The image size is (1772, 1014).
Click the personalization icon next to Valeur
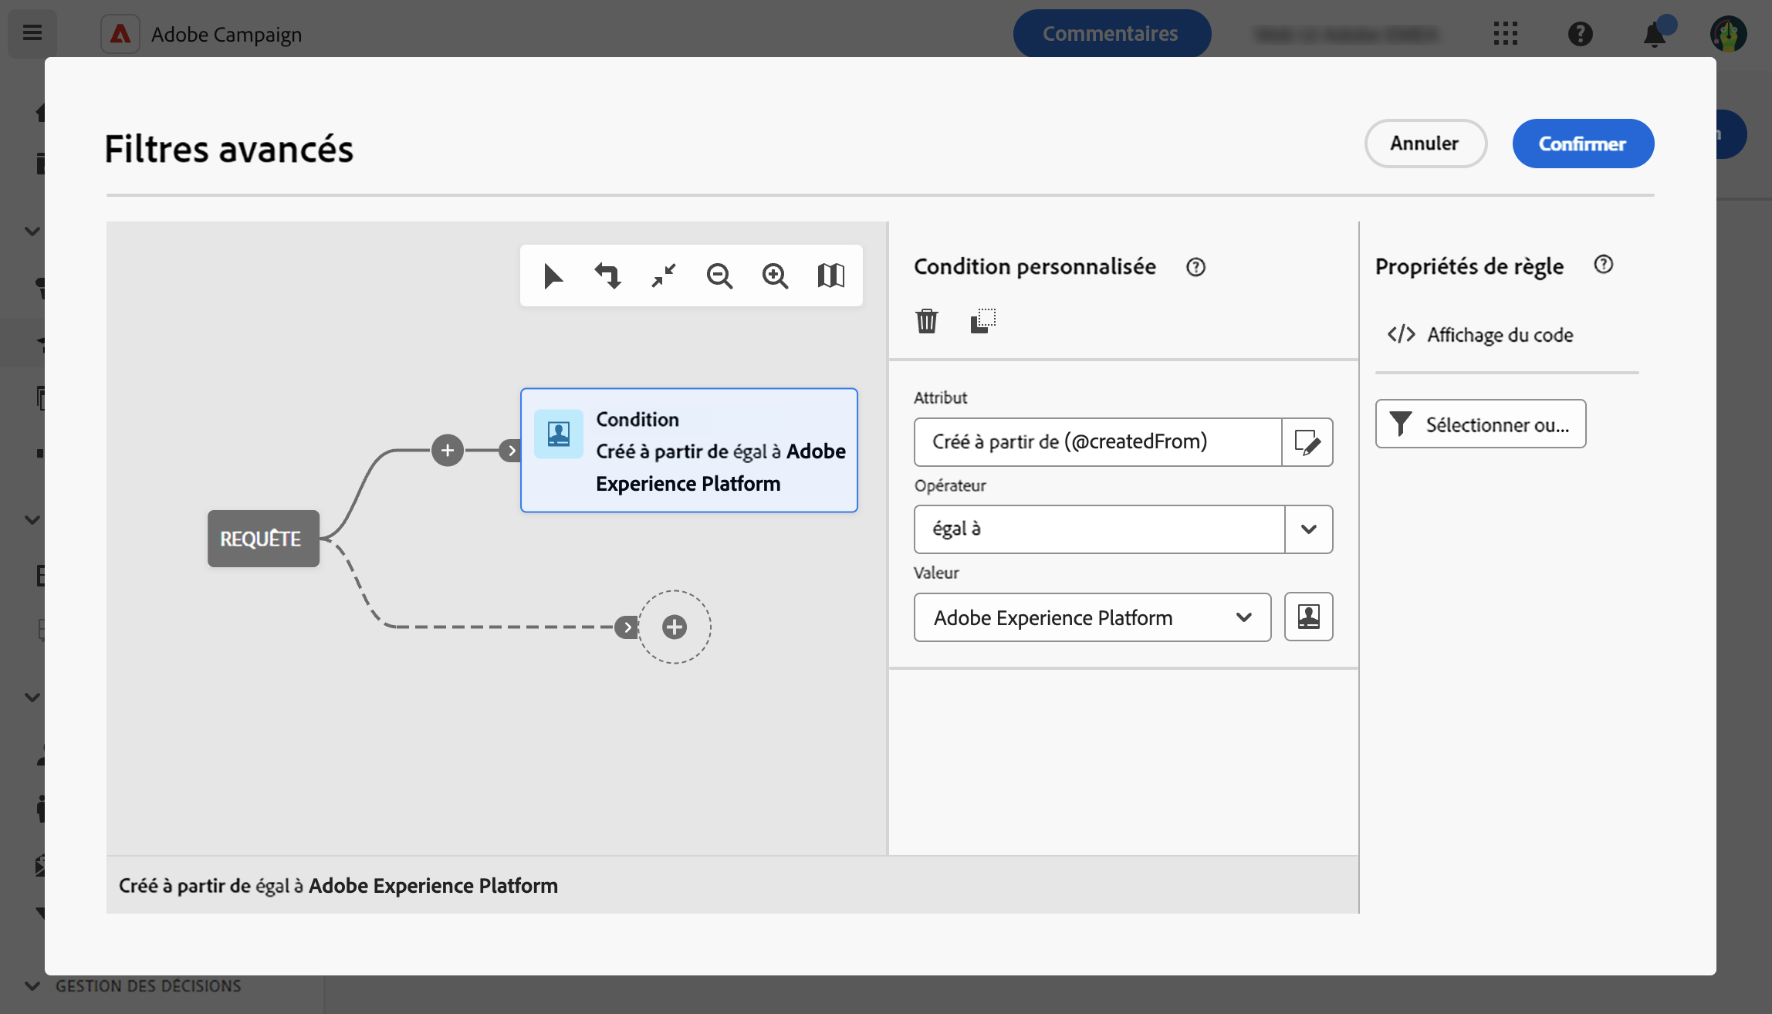[x=1308, y=617]
